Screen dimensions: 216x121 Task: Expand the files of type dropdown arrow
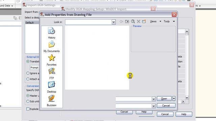pyautogui.click(x=154, y=106)
